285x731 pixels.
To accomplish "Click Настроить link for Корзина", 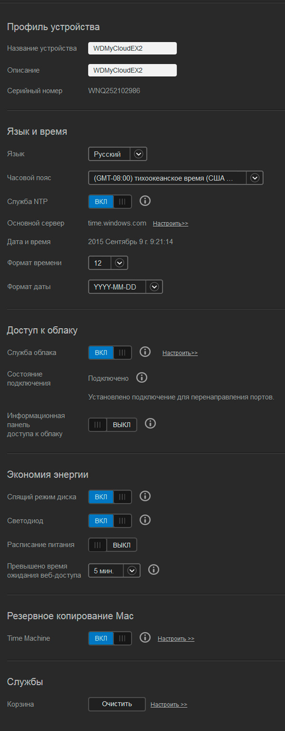I will tap(169, 705).
